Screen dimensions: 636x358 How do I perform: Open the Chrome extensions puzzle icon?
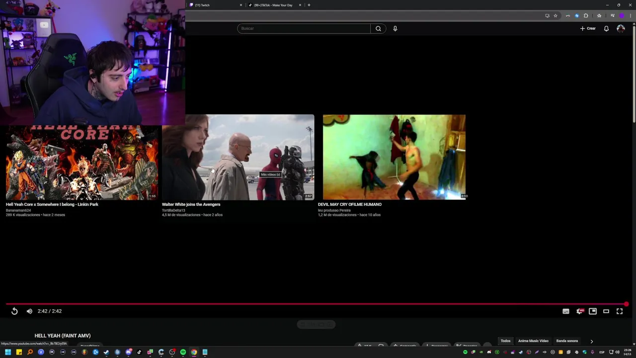click(586, 15)
